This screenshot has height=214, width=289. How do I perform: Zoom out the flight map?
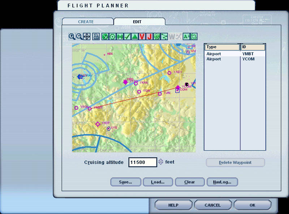coord(79,37)
